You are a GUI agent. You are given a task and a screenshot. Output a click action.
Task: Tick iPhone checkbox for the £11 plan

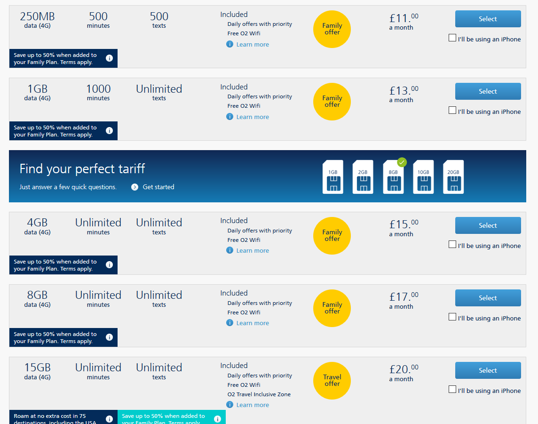pyautogui.click(x=452, y=38)
